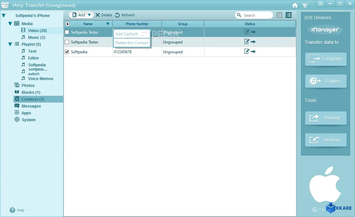Collapse the Playlist (5) tree node

point(10,44)
